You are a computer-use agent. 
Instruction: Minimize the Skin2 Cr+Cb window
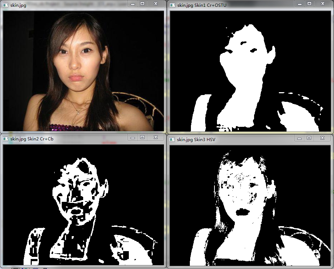pos(132,138)
